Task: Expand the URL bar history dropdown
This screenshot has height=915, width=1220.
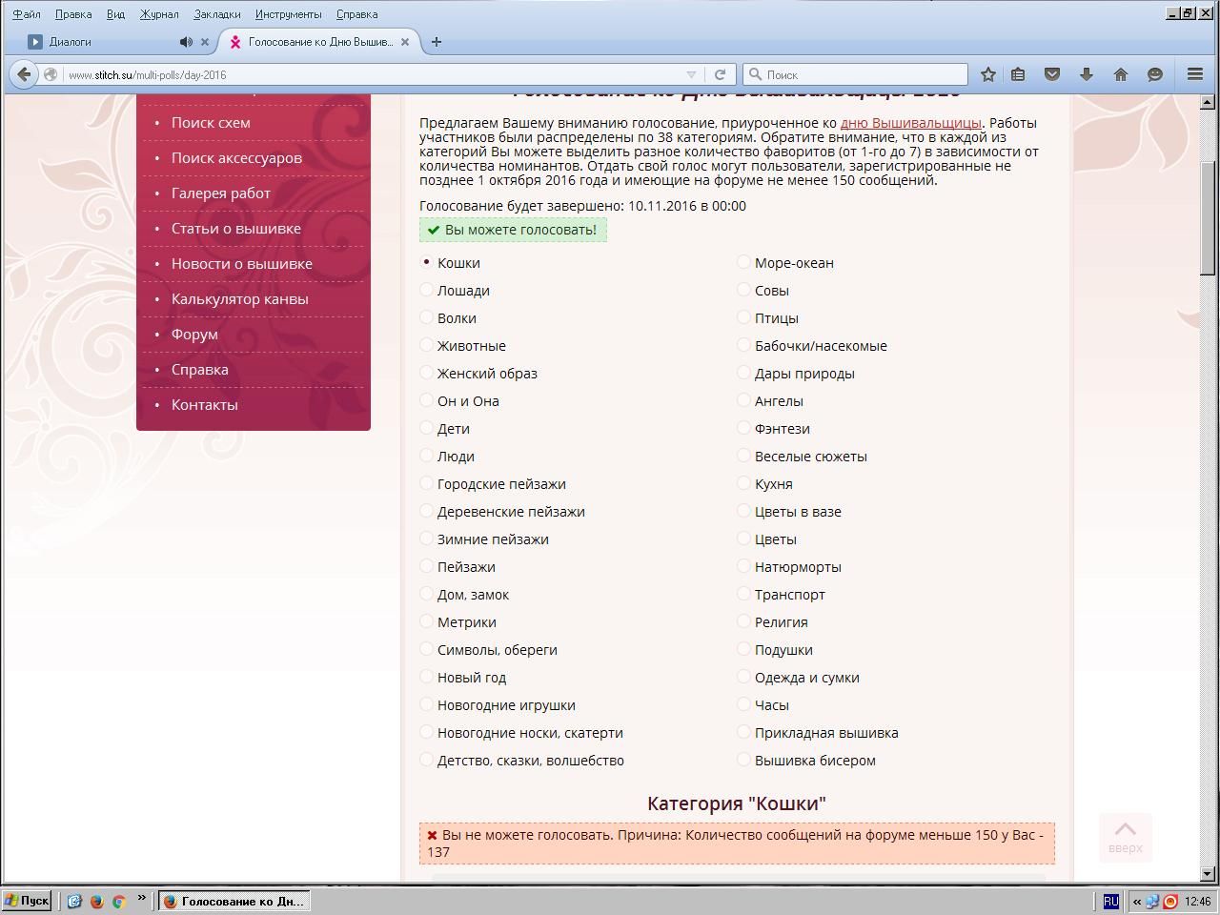Action: point(691,74)
